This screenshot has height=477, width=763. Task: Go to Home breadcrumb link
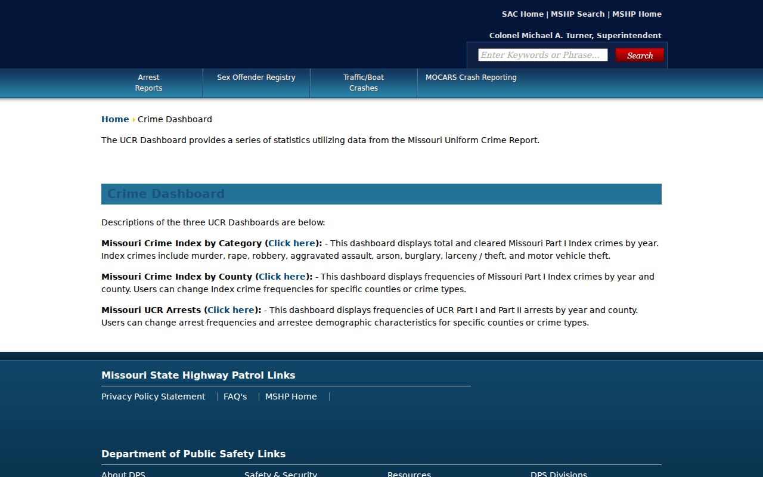pyautogui.click(x=115, y=119)
